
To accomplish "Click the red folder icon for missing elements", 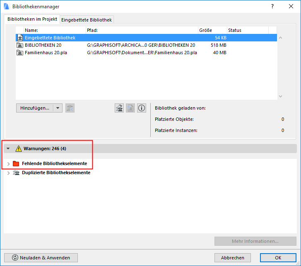I will [16, 163].
